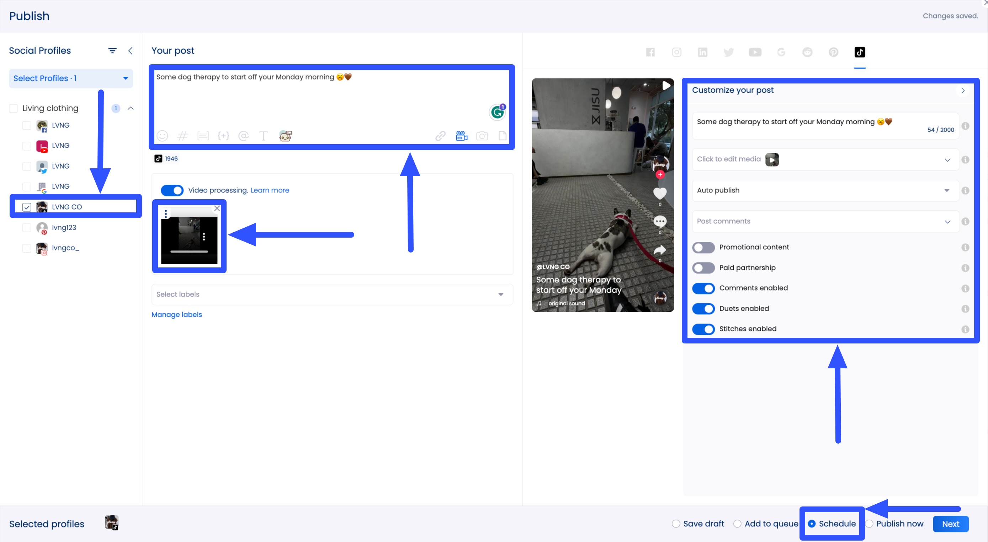Image resolution: width=988 pixels, height=542 pixels.
Task: Select the Publish now radio option
Action: click(x=870, y=524)
